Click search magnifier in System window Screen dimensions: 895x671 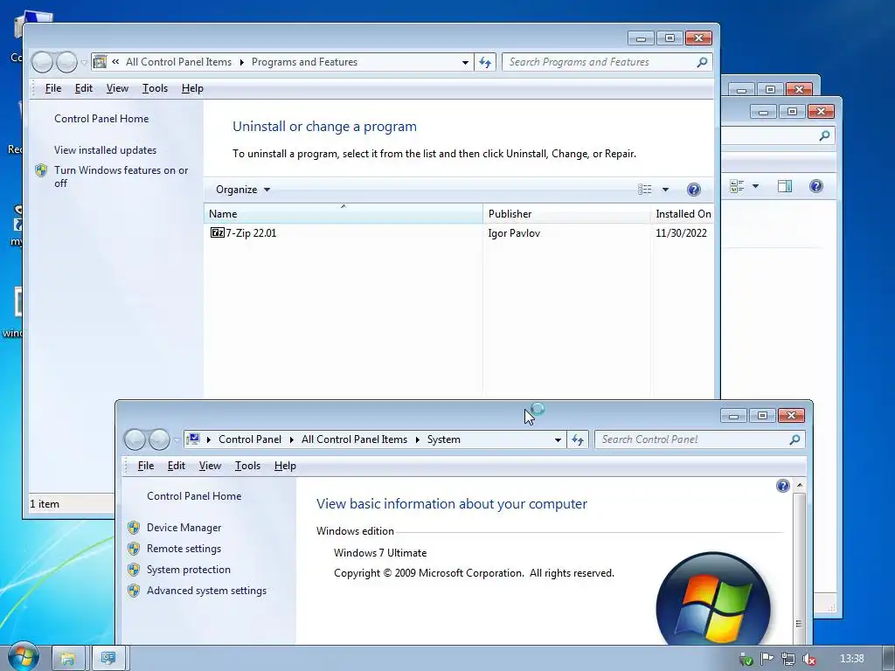(794, 439)
